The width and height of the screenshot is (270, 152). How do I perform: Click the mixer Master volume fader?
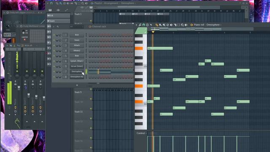(x=19, y=88)
